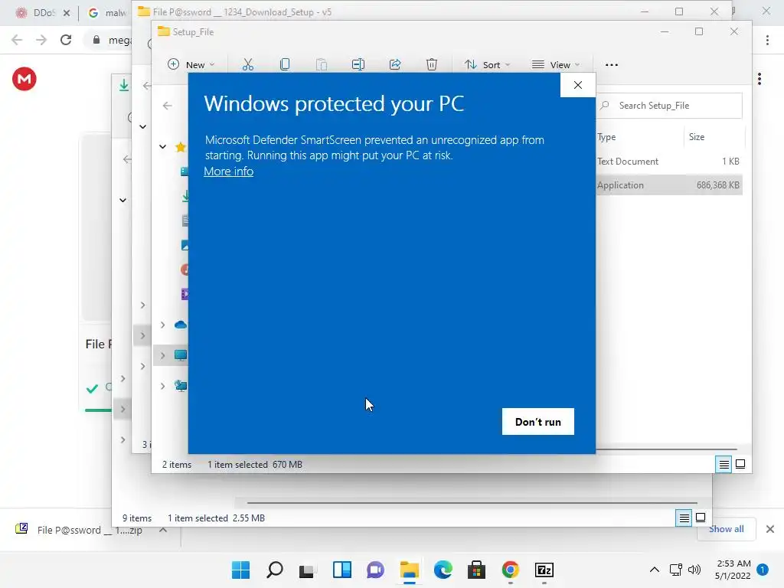Close the DDoS browser tab
The height and width of the screenshot is (588, 784).
pyautogui.click(x=67, y=13)
